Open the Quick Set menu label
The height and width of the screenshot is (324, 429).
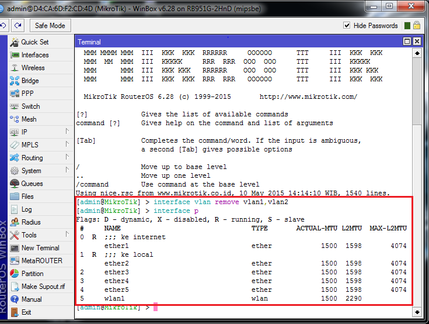[x=35, y=42]
